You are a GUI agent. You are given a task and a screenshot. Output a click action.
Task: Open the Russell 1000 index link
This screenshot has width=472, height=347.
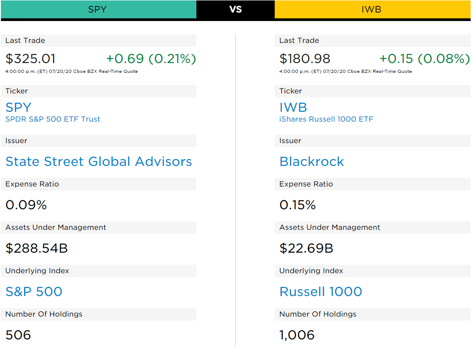pos(321,292)
